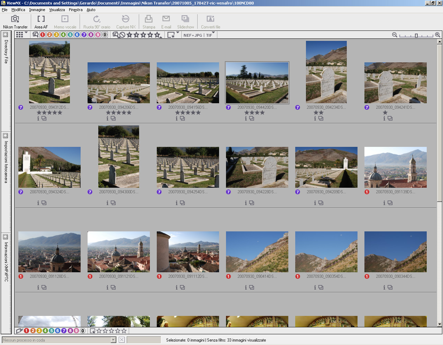Open the Immagine menu
The height and width of the screenshot is (345, 443).
tap(37, 10)
